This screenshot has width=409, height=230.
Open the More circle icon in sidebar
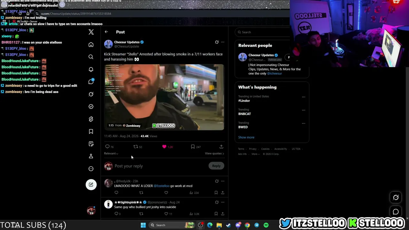[x=91, y=169]
